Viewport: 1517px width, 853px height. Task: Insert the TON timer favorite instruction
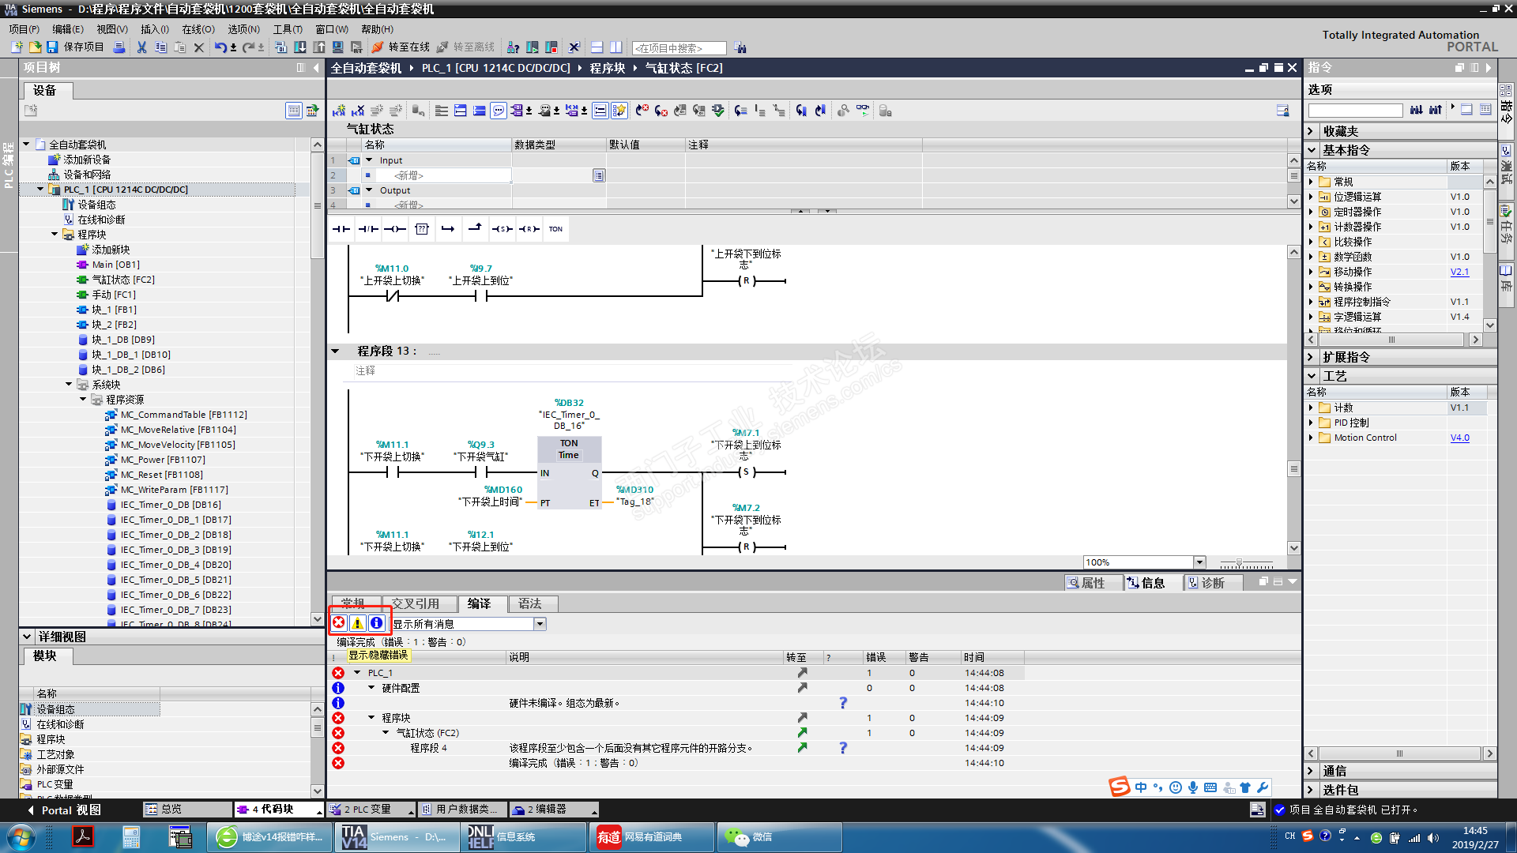555,229
